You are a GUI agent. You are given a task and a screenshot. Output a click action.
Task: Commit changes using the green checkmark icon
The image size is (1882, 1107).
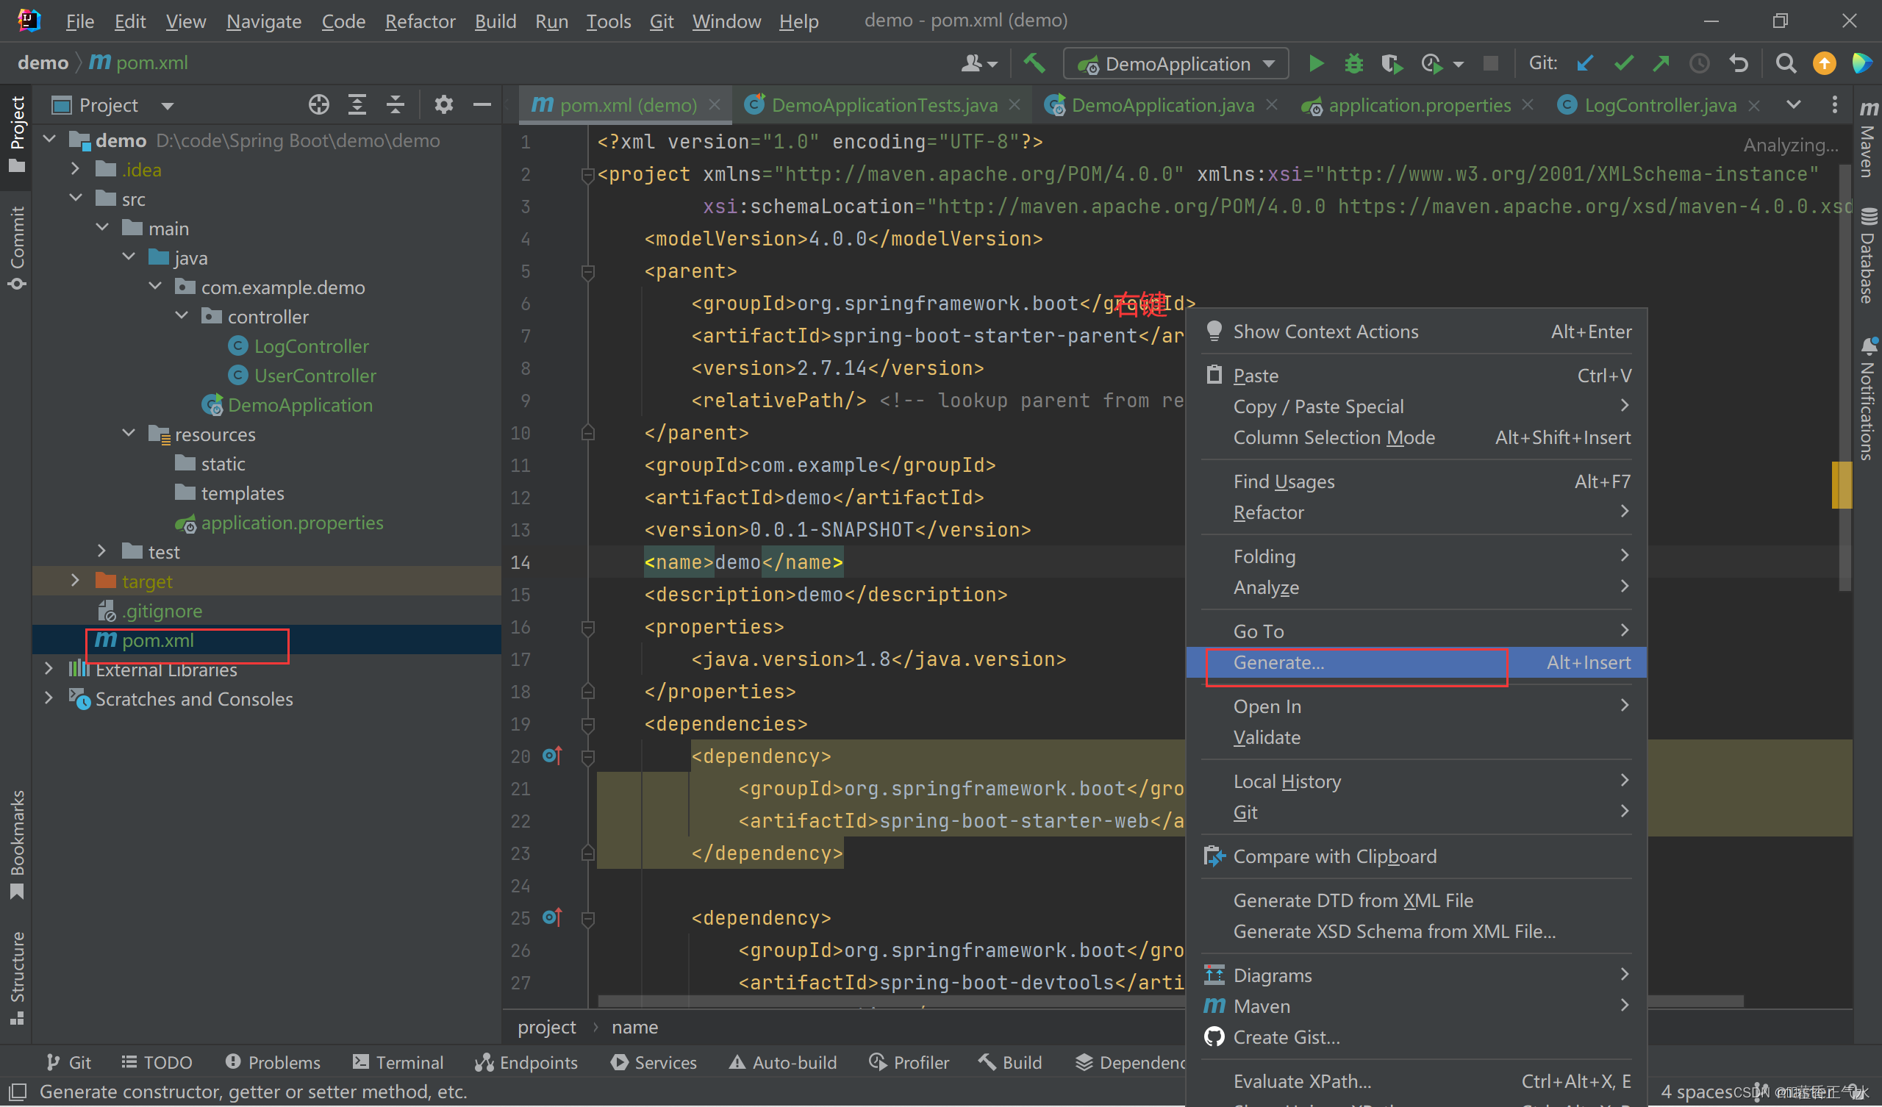point(1622,63)
